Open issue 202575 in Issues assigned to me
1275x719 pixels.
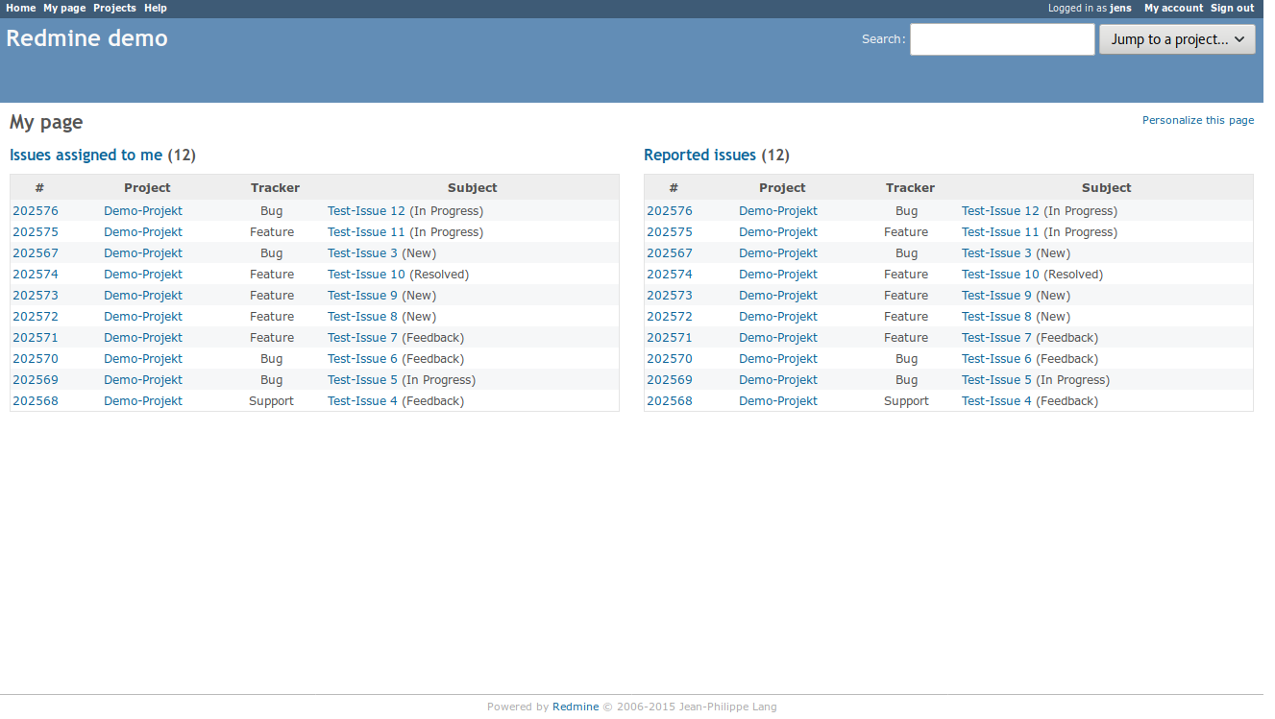[36, 232]
